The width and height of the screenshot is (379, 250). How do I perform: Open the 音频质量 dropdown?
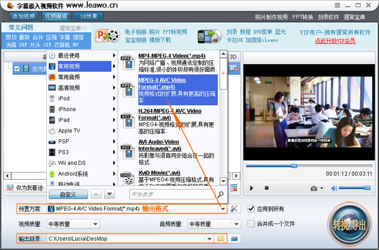coord(236,224)
